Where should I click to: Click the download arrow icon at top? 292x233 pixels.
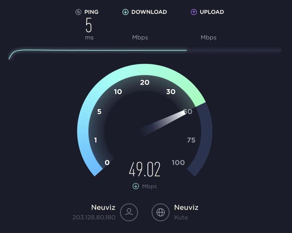(125, 12)
